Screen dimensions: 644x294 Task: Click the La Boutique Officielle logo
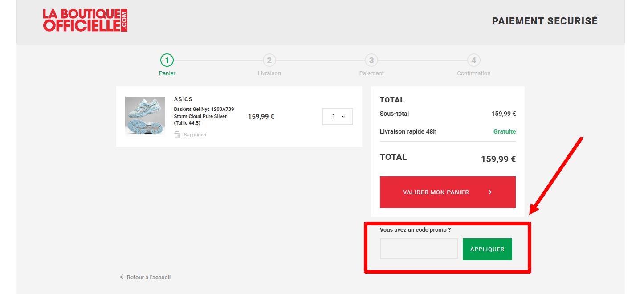(85, 20)
